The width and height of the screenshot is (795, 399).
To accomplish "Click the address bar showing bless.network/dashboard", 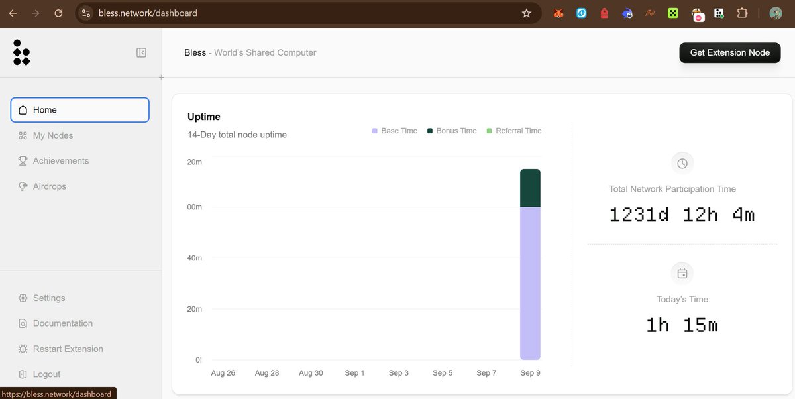I will 308,13.
